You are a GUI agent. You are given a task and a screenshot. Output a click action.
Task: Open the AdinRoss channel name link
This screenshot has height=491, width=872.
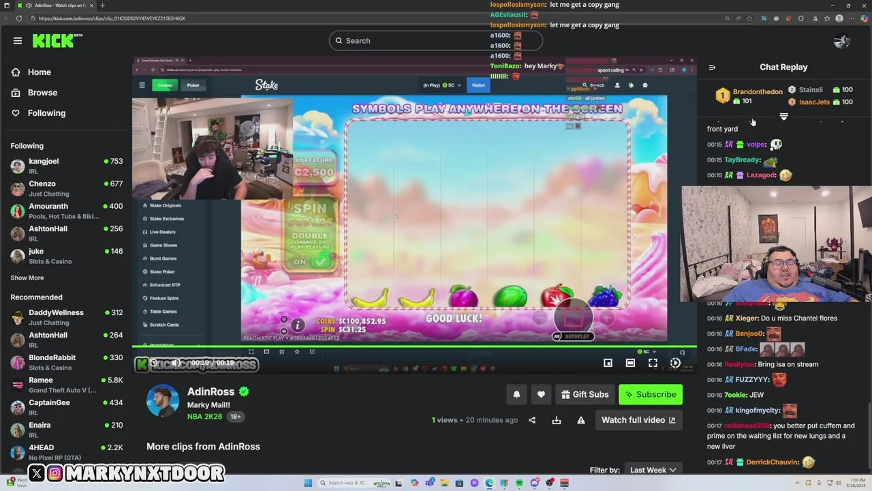pos(211,391)
